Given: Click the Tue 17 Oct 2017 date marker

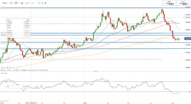Looking at the screenshot, I should 31,103.
